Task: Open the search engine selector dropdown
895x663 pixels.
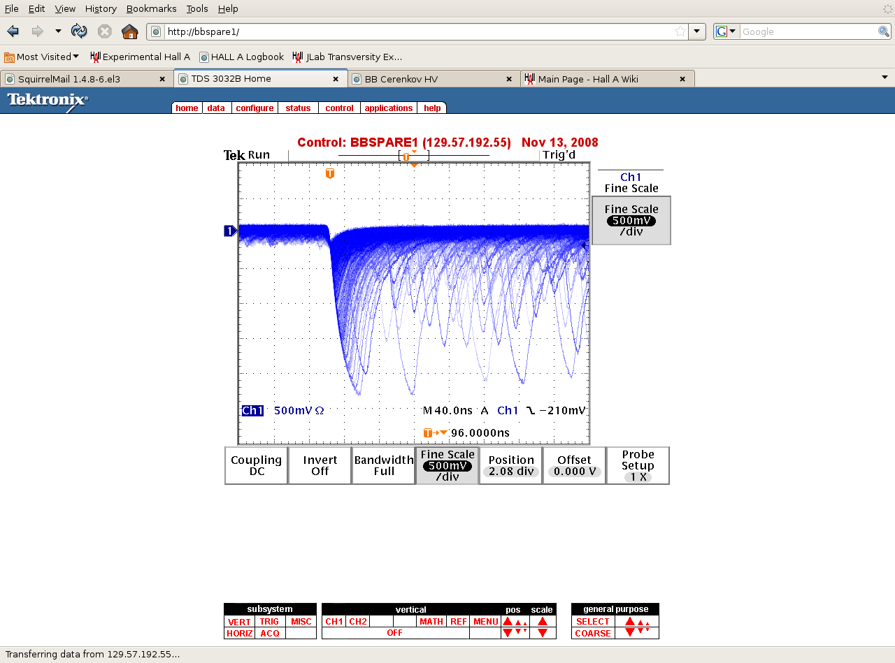Action: pos(726,31)
